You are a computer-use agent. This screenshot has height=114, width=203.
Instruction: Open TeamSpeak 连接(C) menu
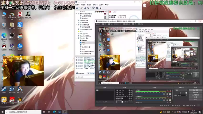click(77, 5)
